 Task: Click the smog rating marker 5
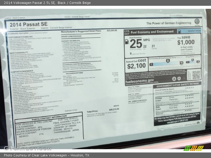click(x=193, y=60)
